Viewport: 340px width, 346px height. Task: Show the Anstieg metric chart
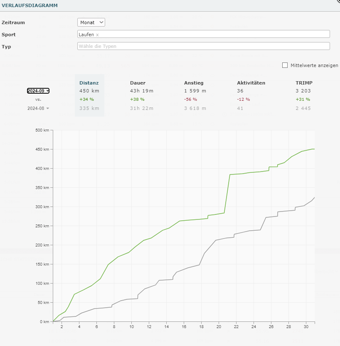point(194,83)
